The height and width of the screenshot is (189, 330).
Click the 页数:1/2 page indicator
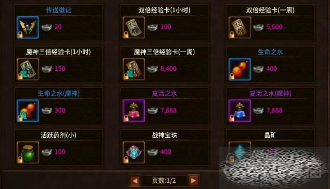[x=164, y=181]
